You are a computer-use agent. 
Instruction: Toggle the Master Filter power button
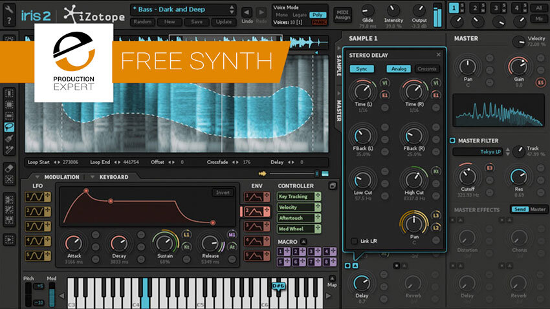pyautogui.click(x=452, y=140)
